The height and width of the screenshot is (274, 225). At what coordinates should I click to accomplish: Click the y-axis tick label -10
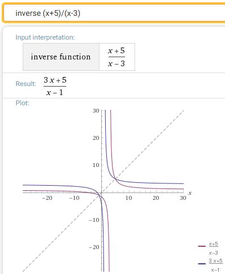click(x=94, y=220)
